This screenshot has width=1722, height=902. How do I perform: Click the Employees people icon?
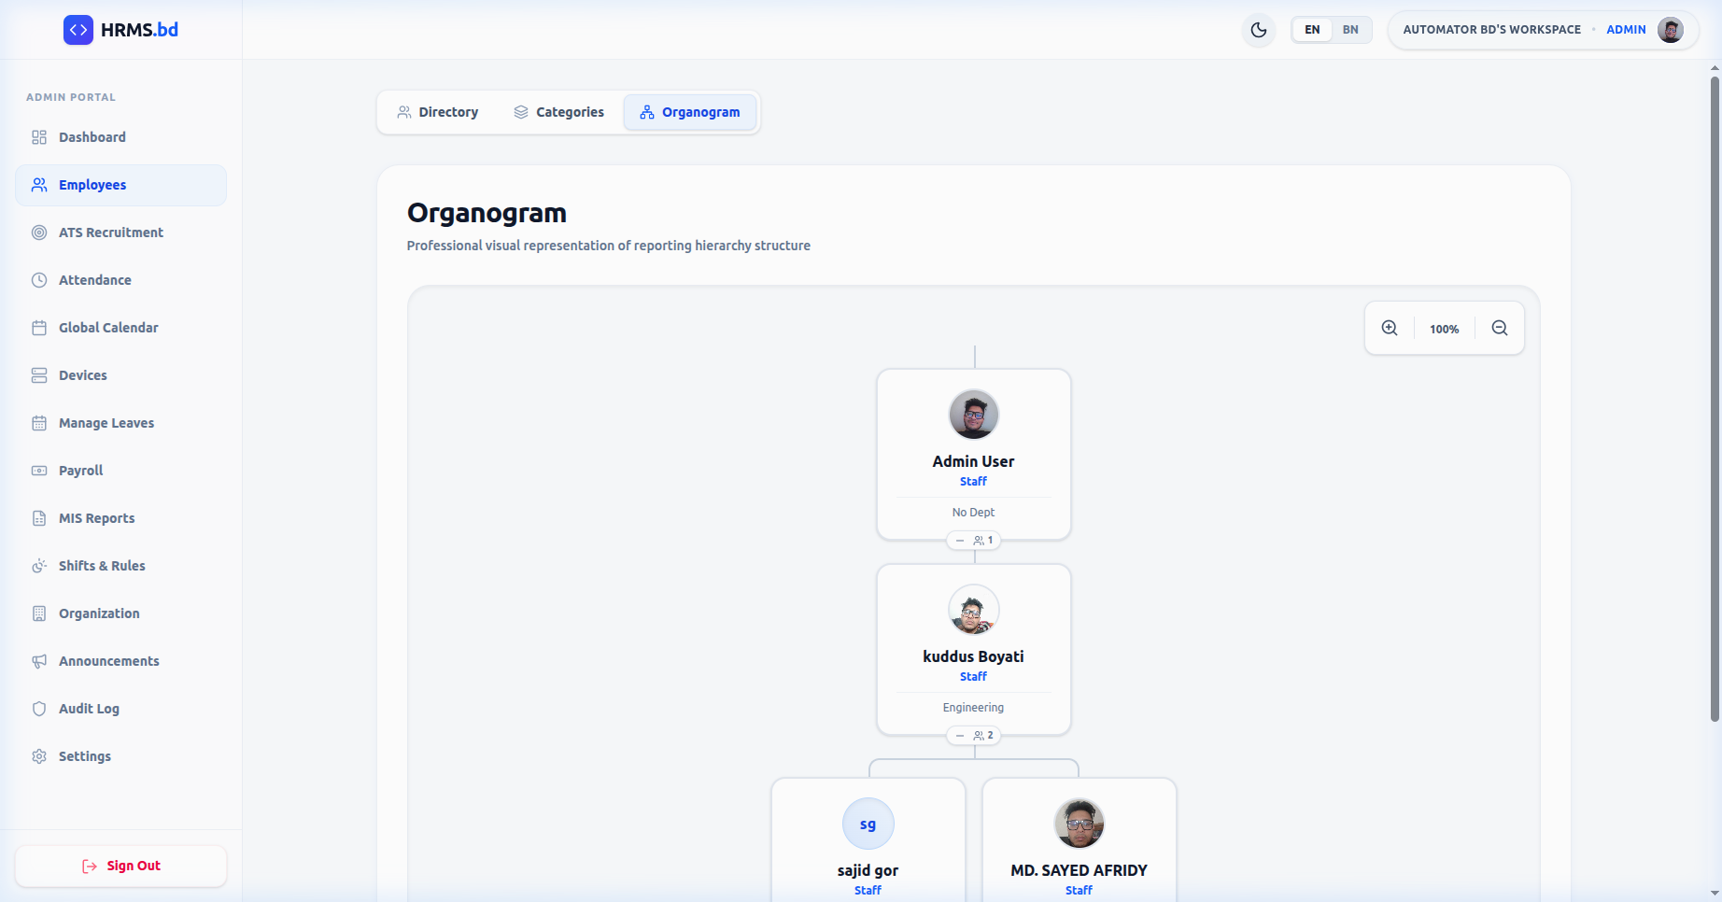coord(39,185)
